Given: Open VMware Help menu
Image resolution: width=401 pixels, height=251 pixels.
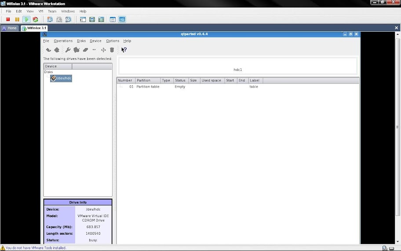Looking at the screenshot, I should pyautogui.click(x=83, y=11).
